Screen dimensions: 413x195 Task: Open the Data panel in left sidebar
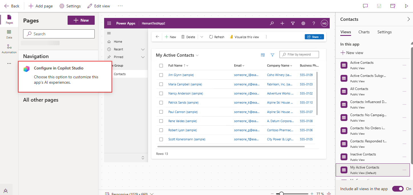tap(9, 34)
